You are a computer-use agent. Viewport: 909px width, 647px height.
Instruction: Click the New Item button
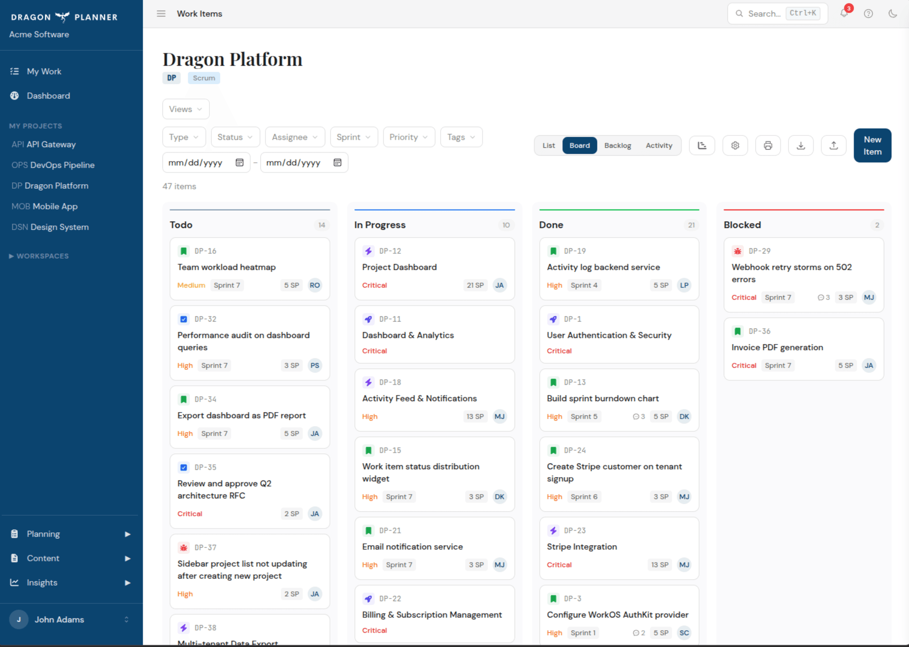coord(872,145)
